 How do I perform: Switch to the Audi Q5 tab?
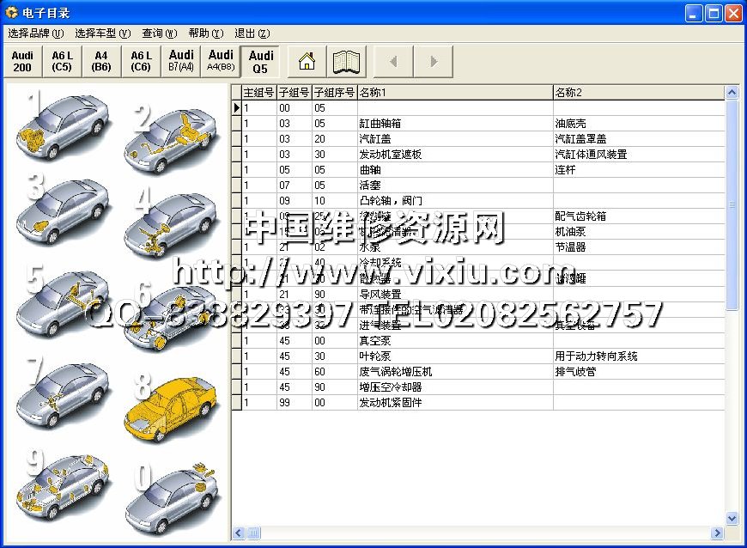point(260,62)
